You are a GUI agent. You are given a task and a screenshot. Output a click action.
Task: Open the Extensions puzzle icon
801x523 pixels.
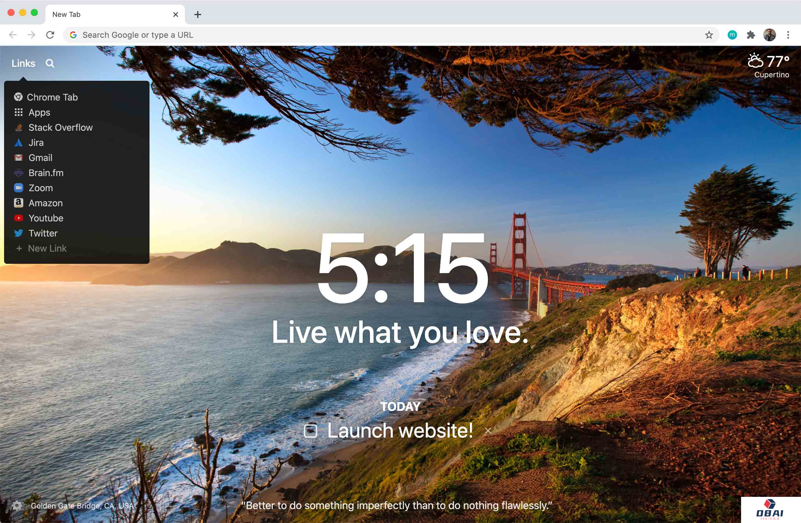(751, 35)
